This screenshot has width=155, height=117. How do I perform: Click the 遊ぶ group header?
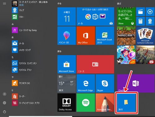pos(119,4)
